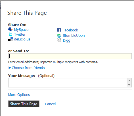Share via StumbleUpon text link
Viewport: 134px width, 116px height.
[x=74, y=36]
